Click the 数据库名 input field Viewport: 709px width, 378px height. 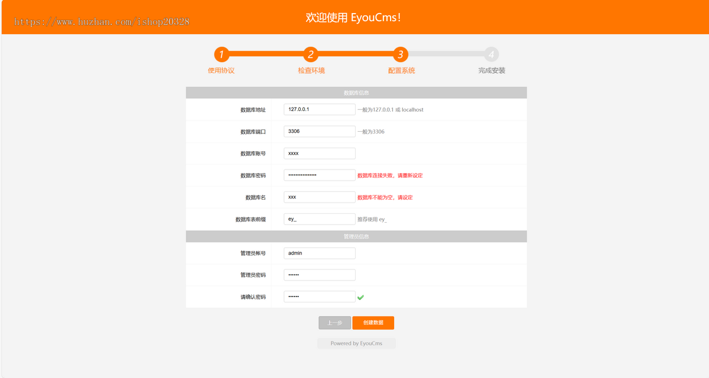[320, 197]
